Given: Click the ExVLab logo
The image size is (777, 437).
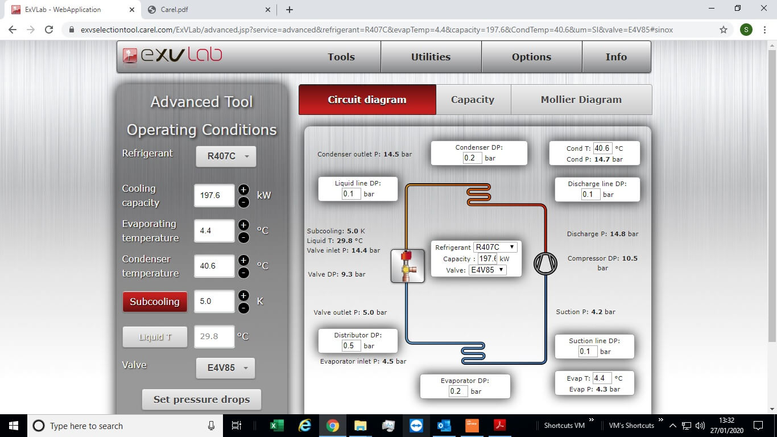Looking at the screenshot, I should (172, 55).
